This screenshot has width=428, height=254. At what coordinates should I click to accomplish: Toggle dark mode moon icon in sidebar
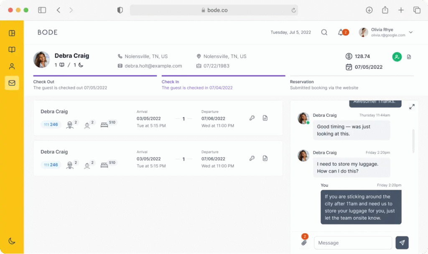pos(12,241)
